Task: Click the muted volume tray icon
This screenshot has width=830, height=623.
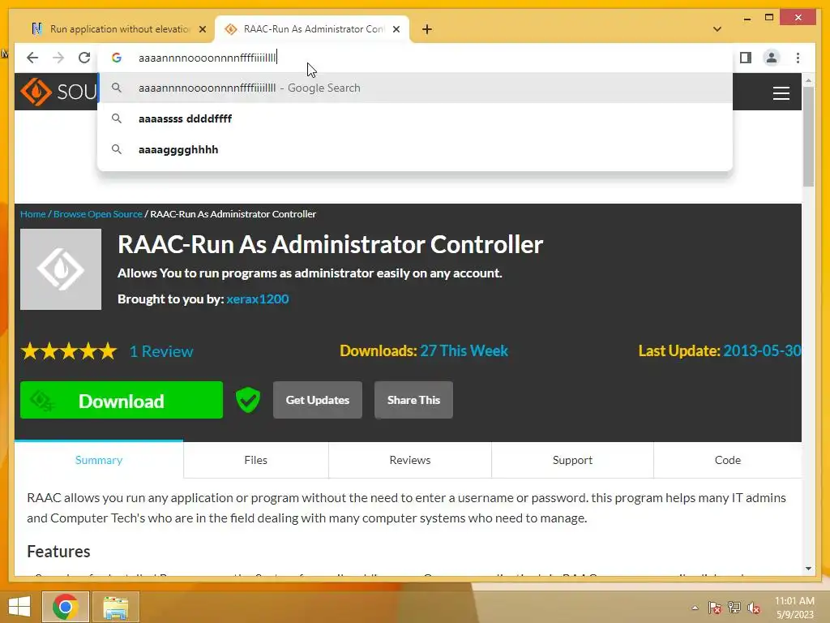Action: click(x=753, y=608)
